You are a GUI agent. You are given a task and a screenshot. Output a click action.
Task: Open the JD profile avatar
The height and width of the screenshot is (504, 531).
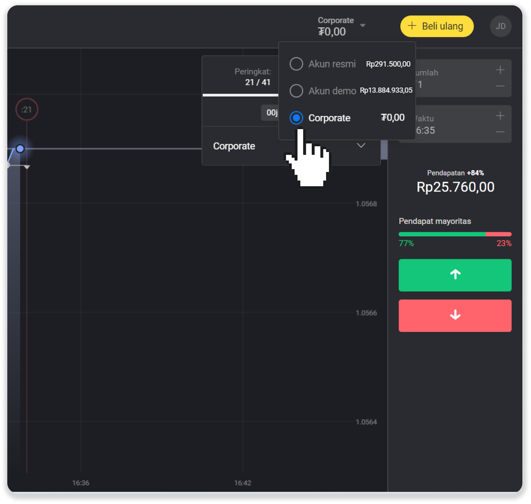tap(500, 26)
